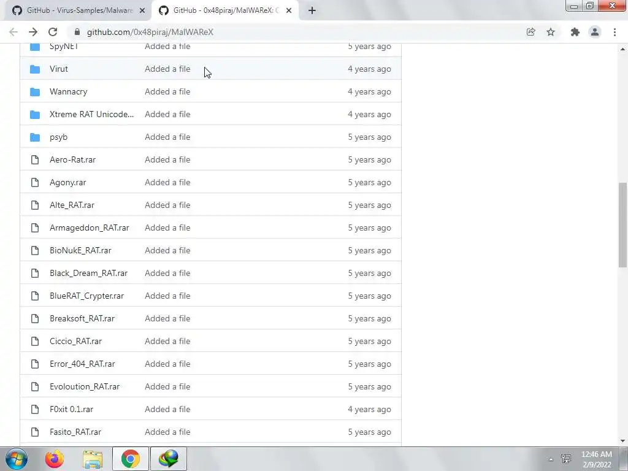
Task: Close the 0x48piraj/MalWAReX tab
Action: (x=289, y=10)
